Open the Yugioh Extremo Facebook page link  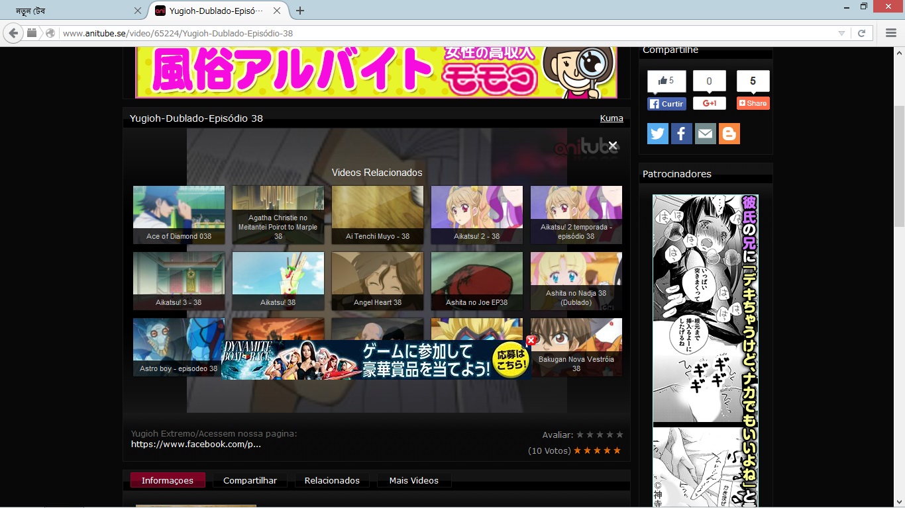pyautogui.click(x=196, y=444)
